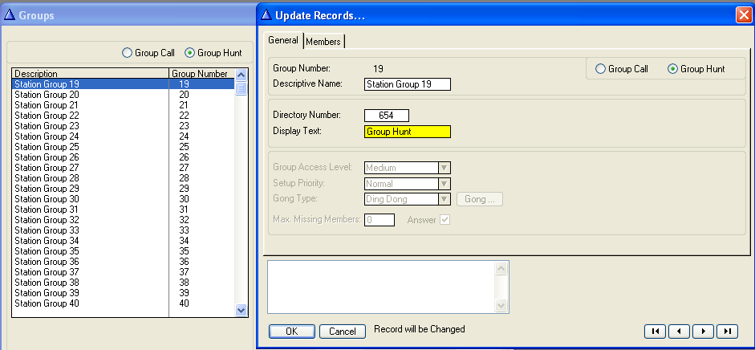Select the Station Group 30 row
Screen dimensions: 755x350
(124, 199)
